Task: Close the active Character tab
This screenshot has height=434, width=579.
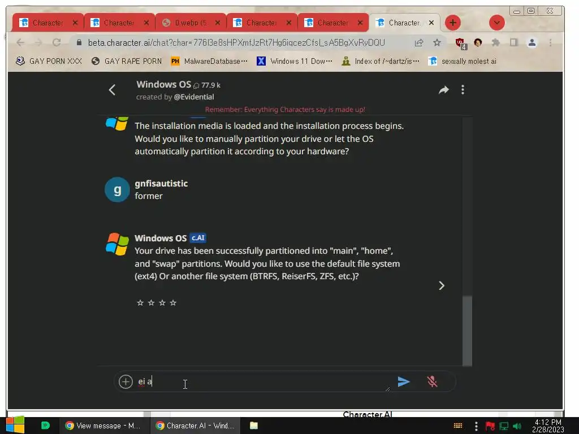Action: coord(431,23)
